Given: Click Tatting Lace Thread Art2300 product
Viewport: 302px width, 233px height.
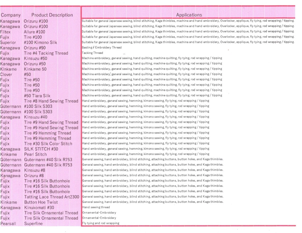Looking at the screenshot, I should click(x=52, y=197).
